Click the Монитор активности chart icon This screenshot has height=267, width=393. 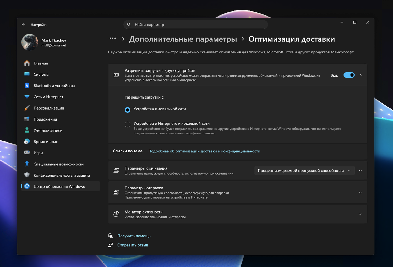click(x=116, y=214)
